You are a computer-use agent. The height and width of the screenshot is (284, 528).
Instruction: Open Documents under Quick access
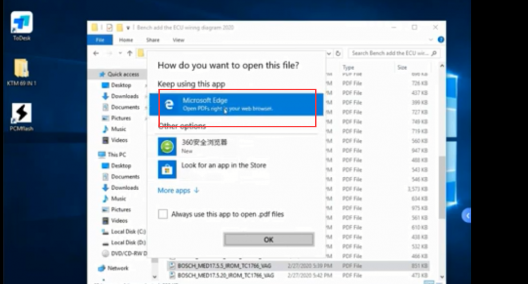coord(125,107)
